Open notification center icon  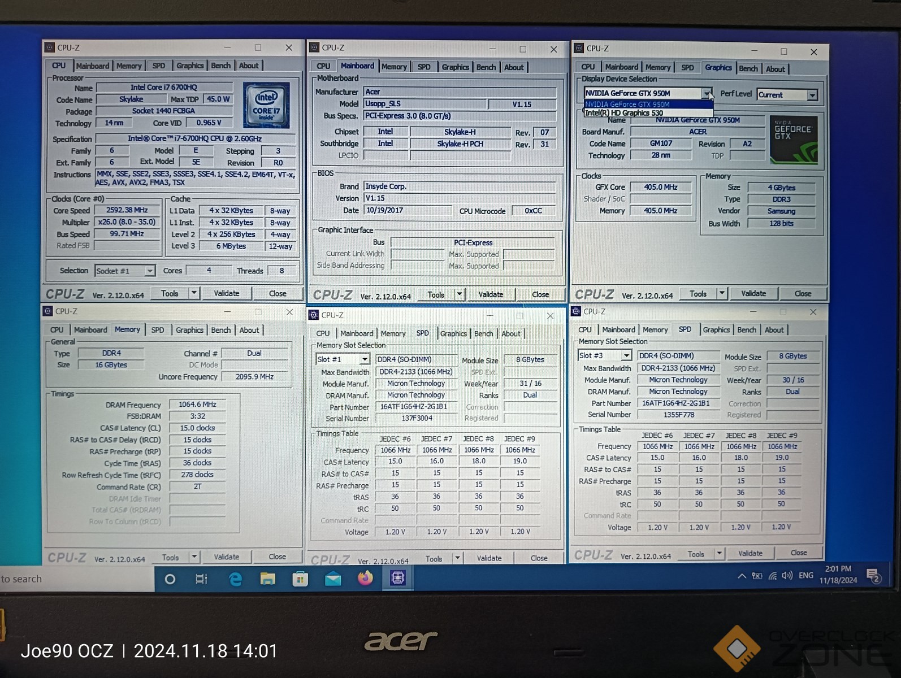tap(873, 576)
